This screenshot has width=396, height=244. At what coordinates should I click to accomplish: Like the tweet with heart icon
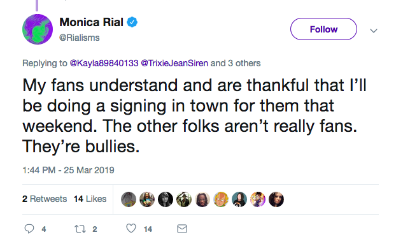[x=131, y=228]
